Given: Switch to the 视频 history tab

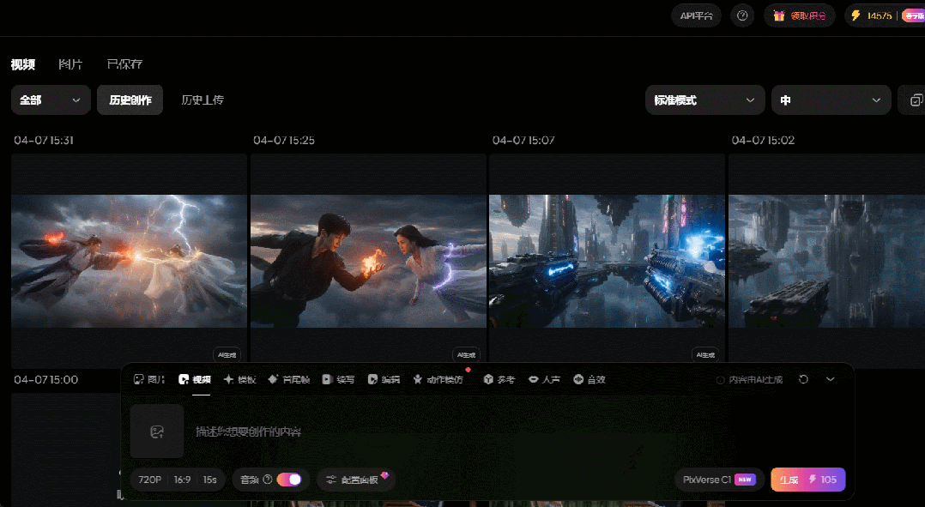Looking at the screenshot, I should click(x=23, y=64).
